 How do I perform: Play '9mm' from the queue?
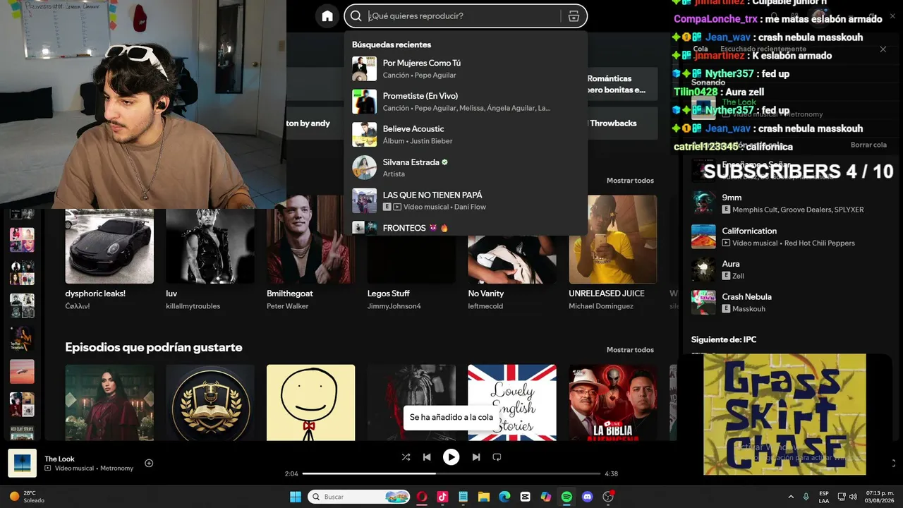(x=789, y=203)
